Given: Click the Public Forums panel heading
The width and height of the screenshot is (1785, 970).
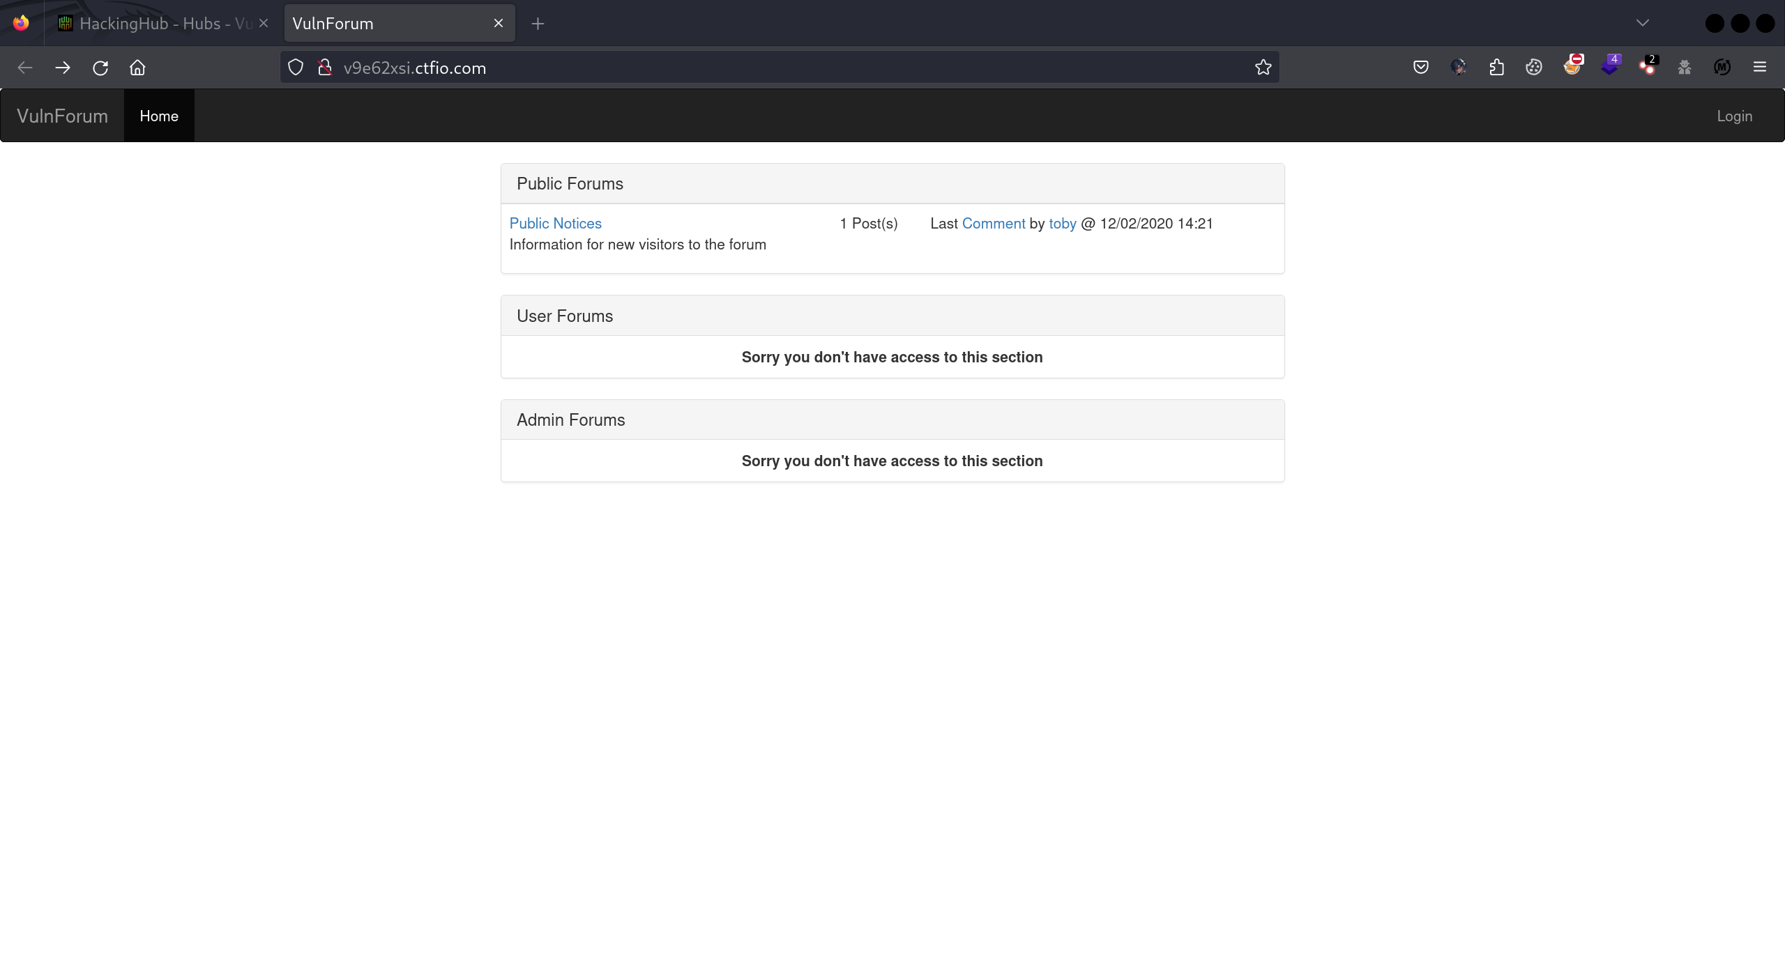Looking at the screenshot, I should point(892,184).
